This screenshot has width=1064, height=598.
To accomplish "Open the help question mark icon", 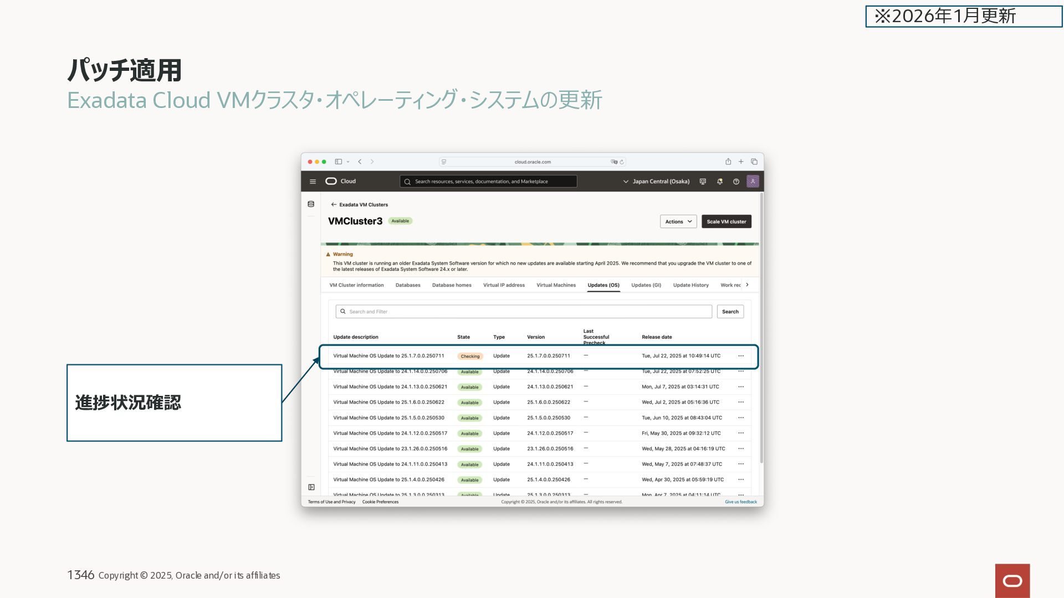I will coord(736,182).
